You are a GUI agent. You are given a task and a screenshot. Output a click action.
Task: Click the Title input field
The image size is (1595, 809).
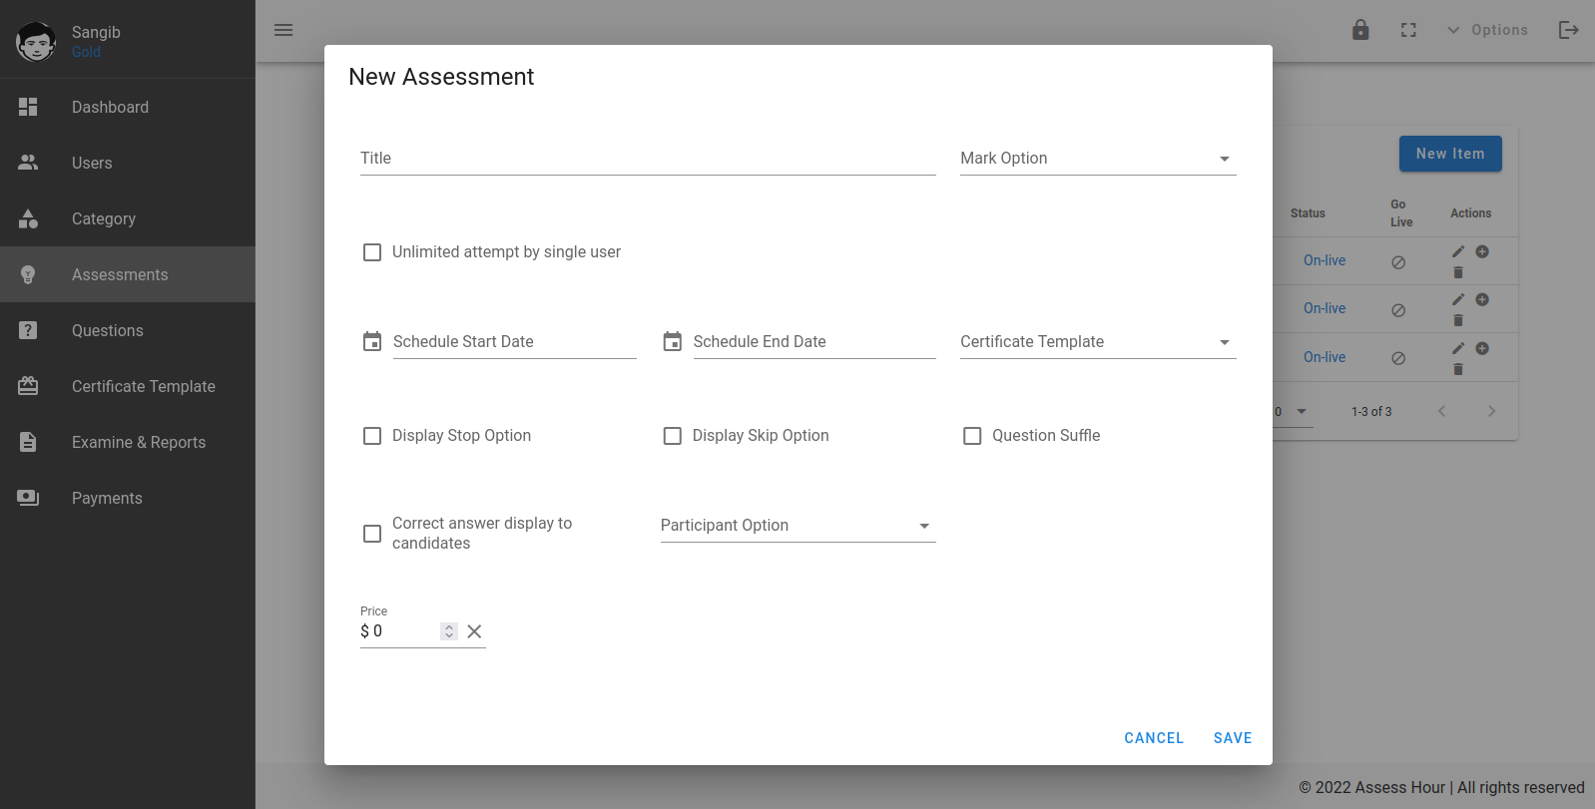647,159
